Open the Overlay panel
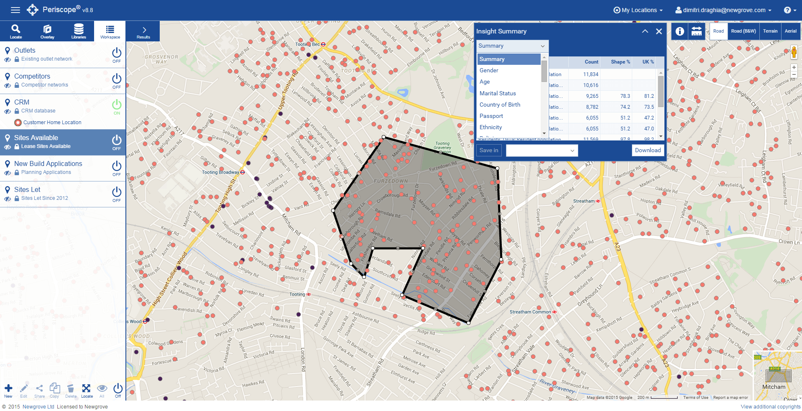This screenshot has height=411, width=802. point(47,31)
